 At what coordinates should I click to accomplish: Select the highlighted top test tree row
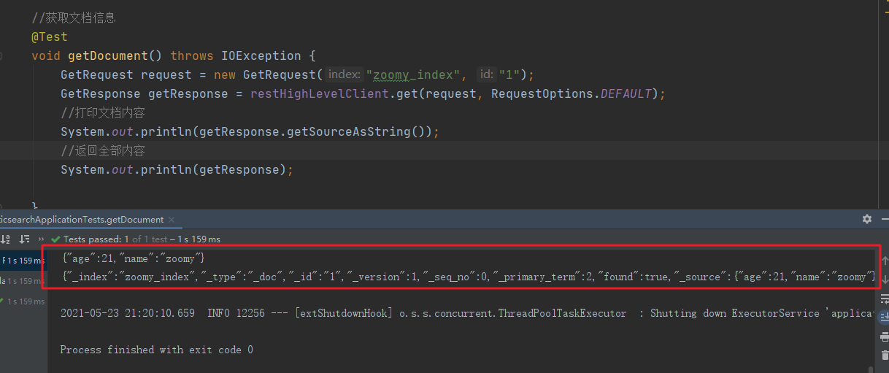pos(23,261)
